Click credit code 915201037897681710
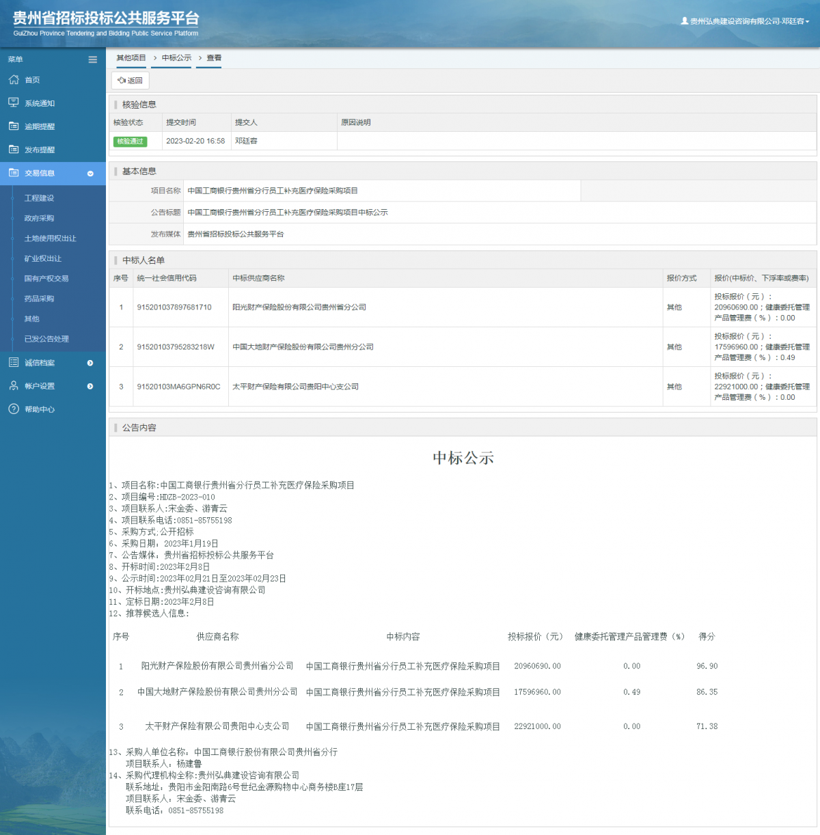Viewport: 820px width, 835px height. [174, 307]
